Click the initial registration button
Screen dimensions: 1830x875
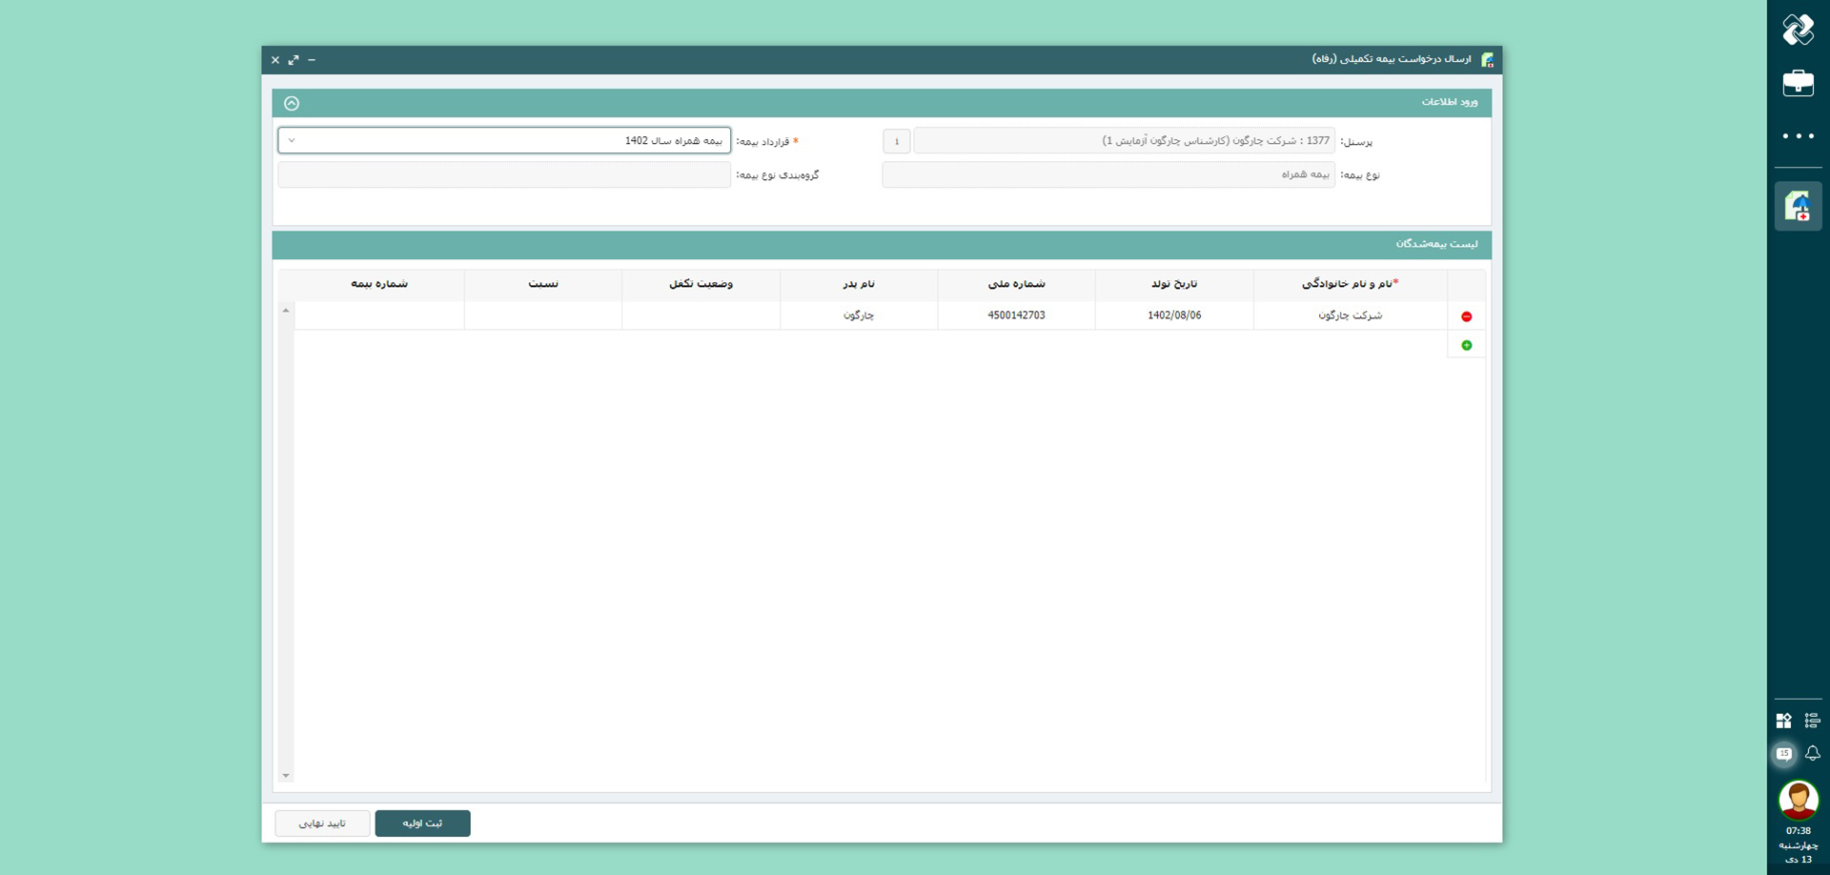422,824
